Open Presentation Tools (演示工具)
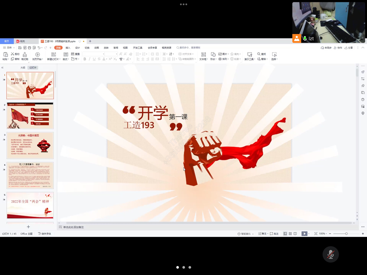 [x=250, y=56]
